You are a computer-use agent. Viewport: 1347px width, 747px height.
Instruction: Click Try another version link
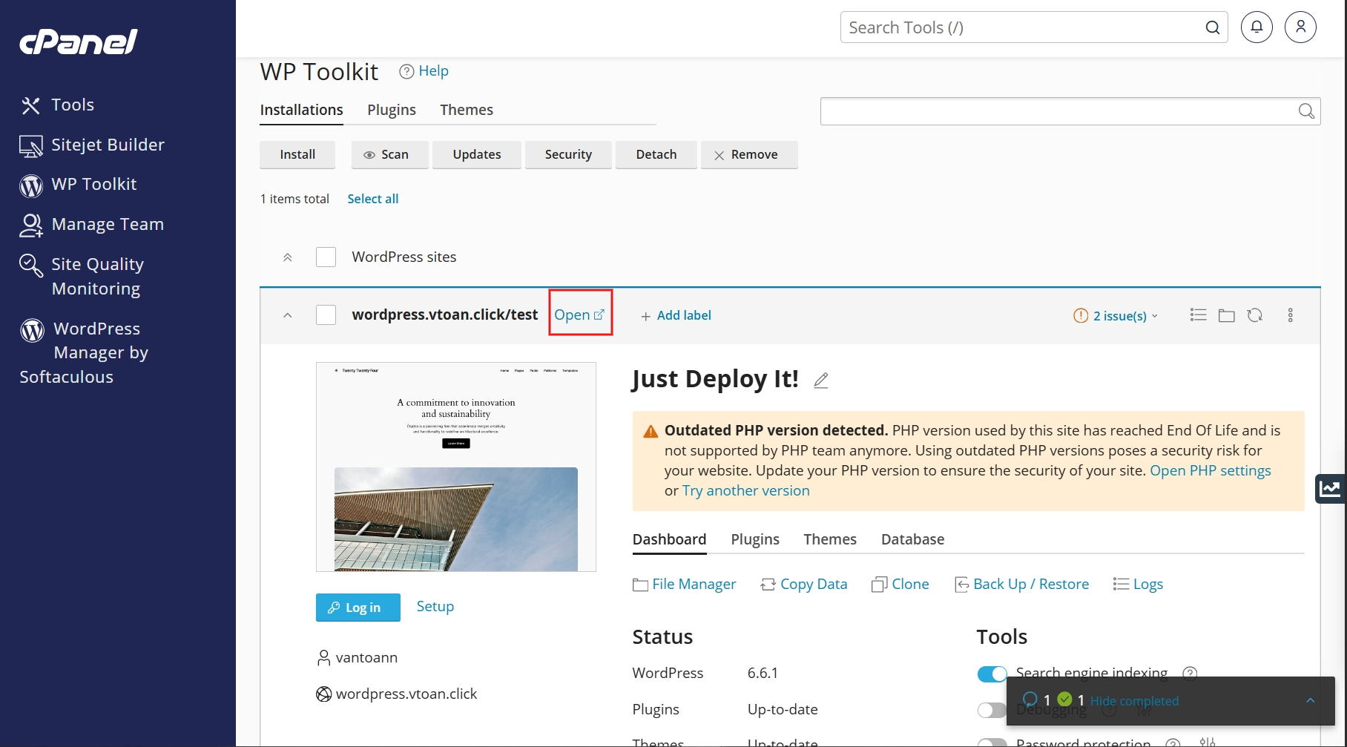click(746, 490)
